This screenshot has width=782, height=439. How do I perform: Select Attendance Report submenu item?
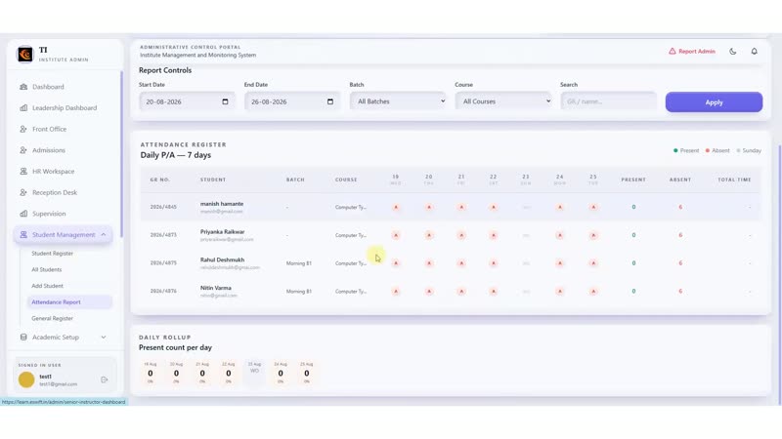[x=69, y=302]
